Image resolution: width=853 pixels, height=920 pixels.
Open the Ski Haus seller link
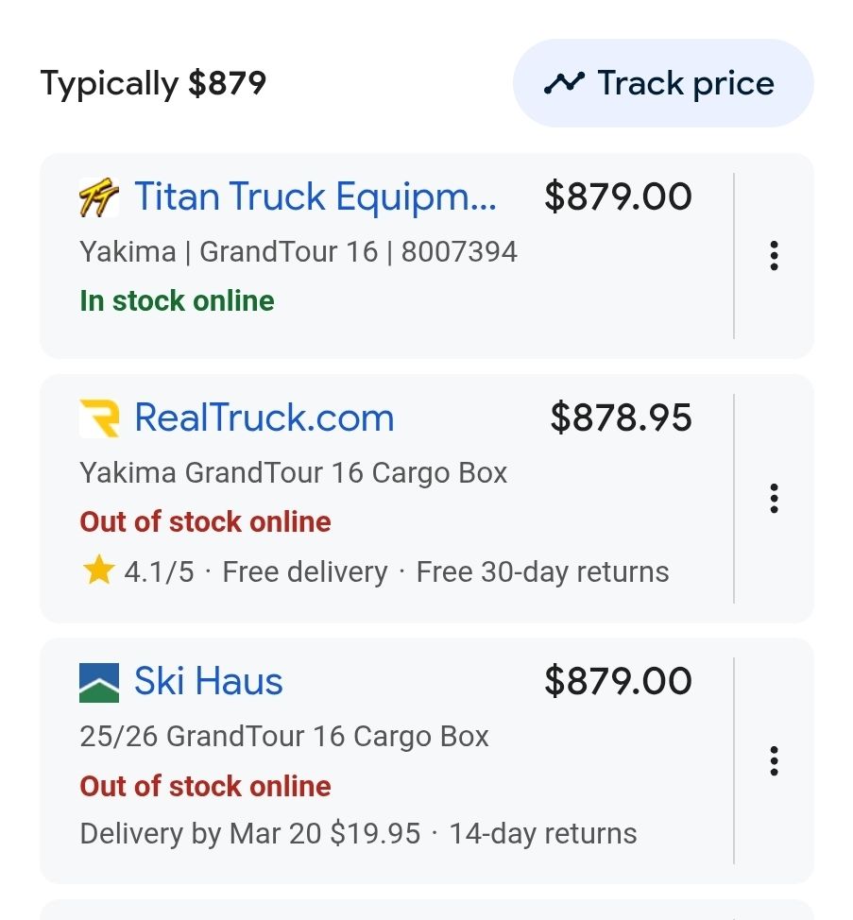(208, 681)
